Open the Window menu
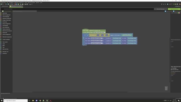 [38, 3]
